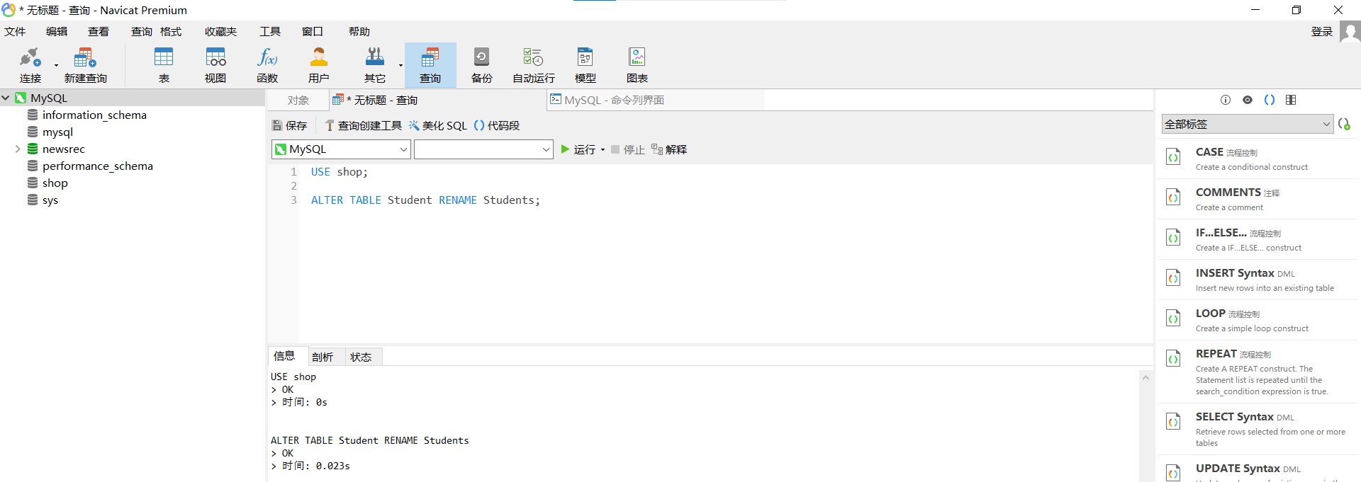Open the Model toolbar button

click(586, 65)
